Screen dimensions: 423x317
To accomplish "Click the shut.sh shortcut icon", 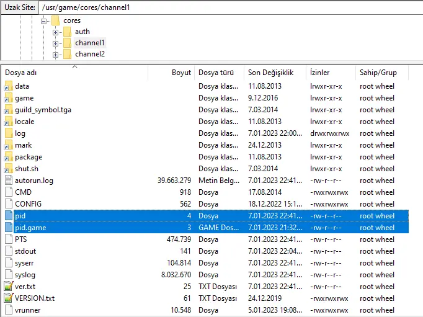I will [x=8, y=169].
